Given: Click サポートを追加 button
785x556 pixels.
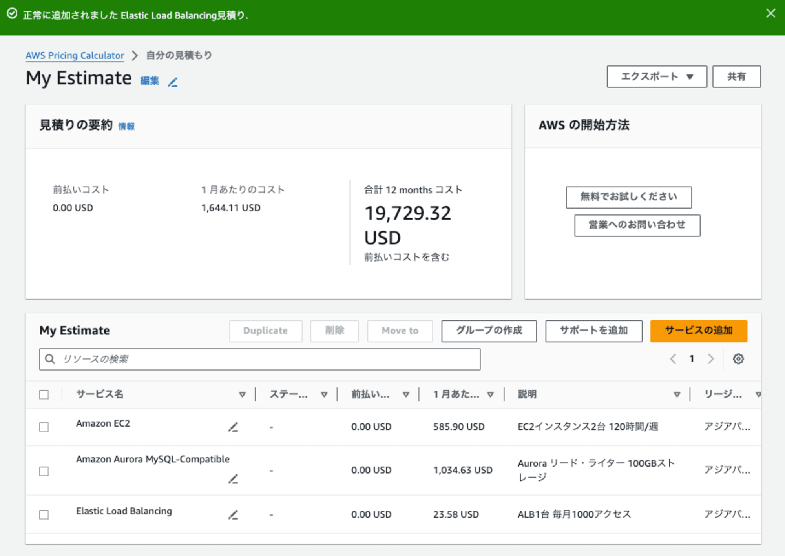Looking at the screenshot, I should click(x=594, y=331).
